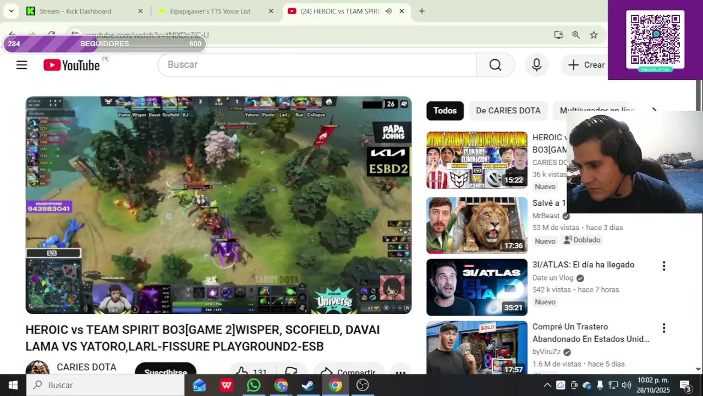Viewport: 703px width, 396px height.
Task: Switch to the active Chrome window in taskbar
Action: [x=335, y=385]
